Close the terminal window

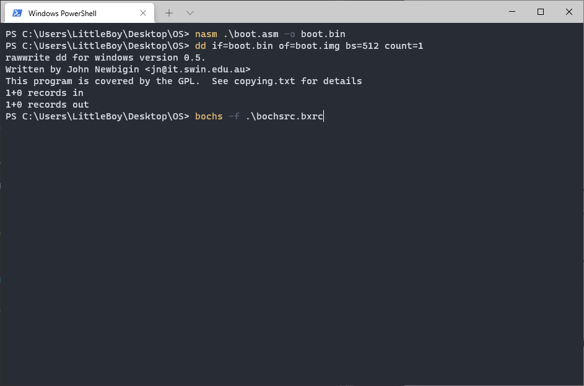click(x=569, y=12)
